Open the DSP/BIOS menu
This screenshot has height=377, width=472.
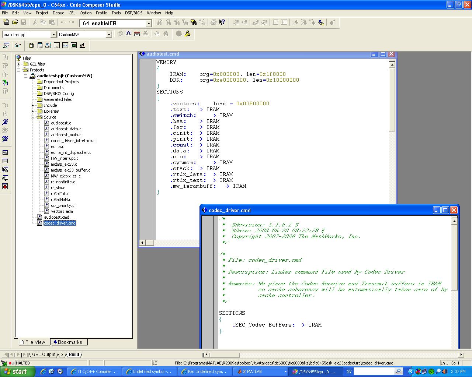pyautogui.click(x=133, y=13)
